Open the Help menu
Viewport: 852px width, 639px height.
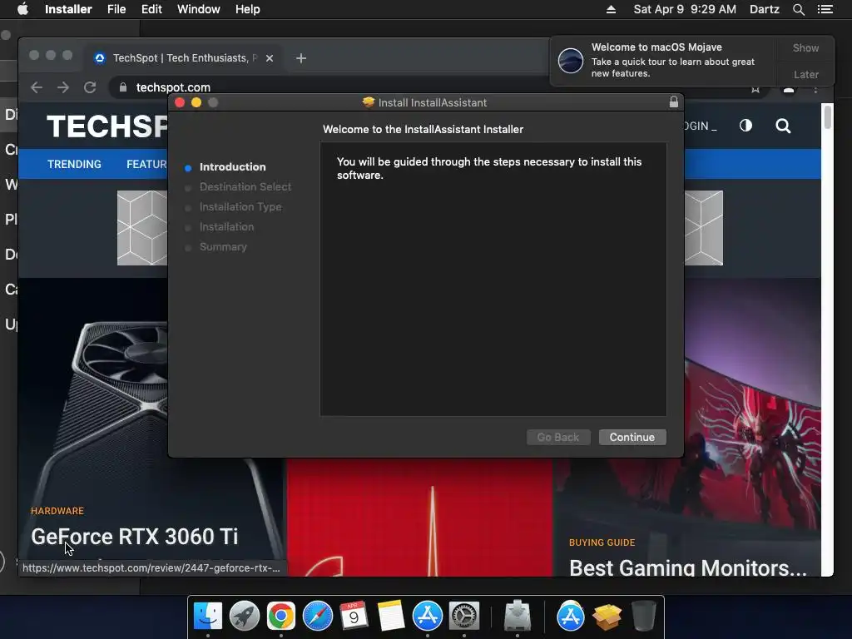click(x=247, y=9)
